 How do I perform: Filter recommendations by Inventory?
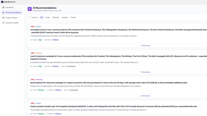[65, 17]
